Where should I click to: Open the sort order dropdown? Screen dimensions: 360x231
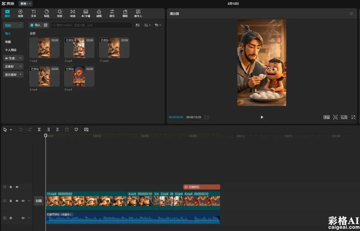148,25
